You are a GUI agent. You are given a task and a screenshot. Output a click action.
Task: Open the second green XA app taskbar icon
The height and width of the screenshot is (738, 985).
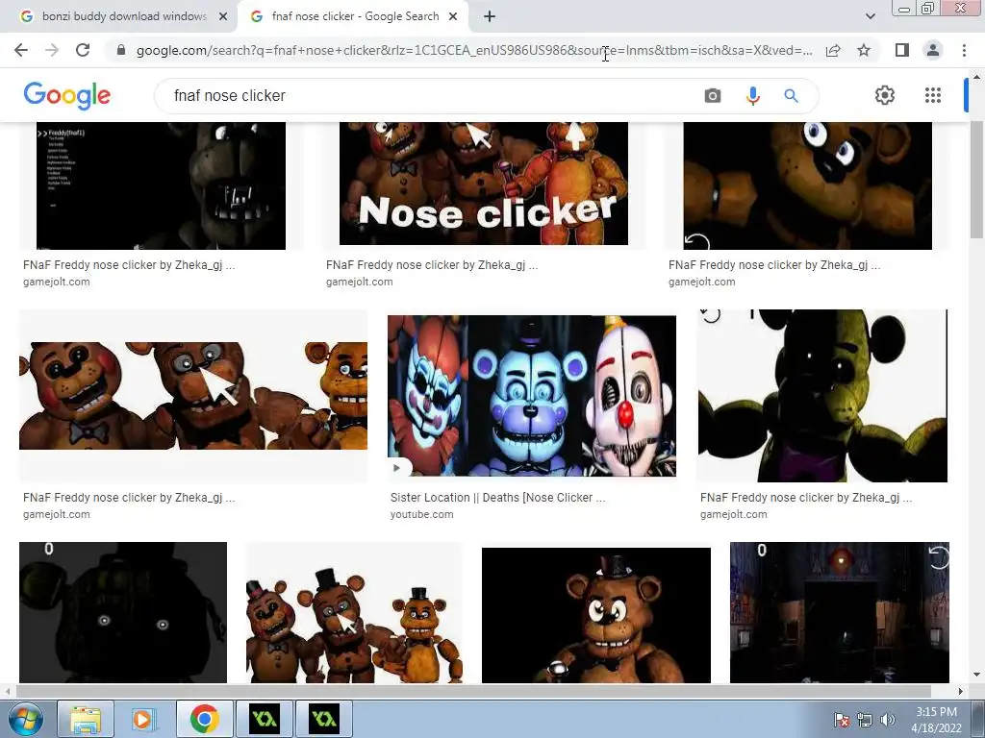coord(323,719)
